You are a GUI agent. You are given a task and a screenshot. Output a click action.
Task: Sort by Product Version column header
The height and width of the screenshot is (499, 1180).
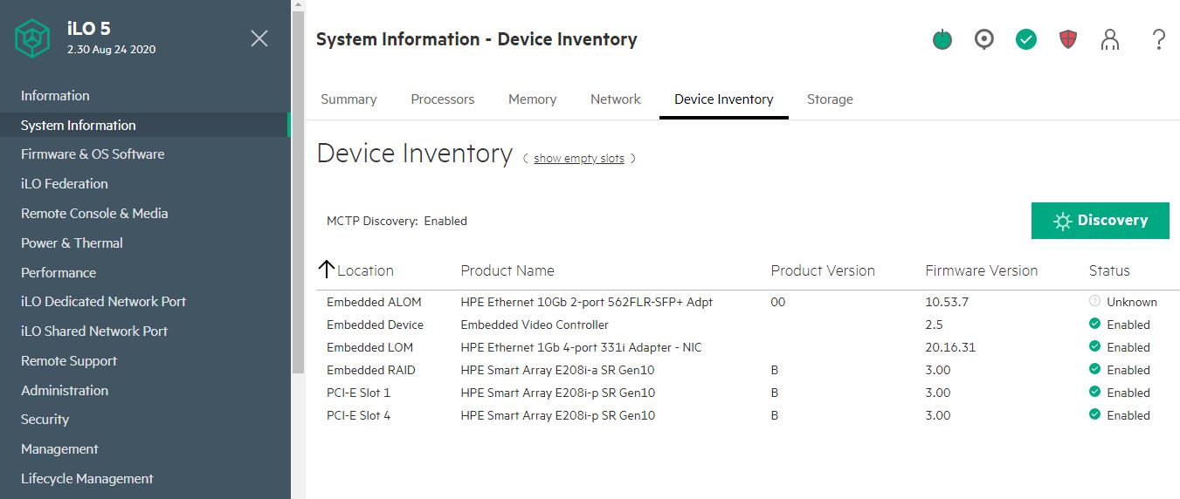coord(823,270)
